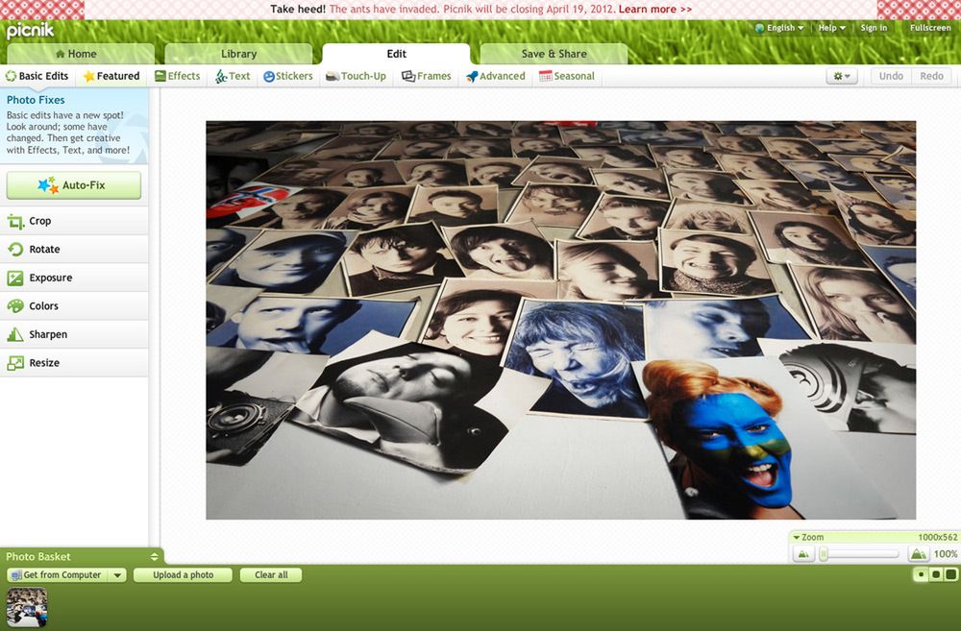Viewport: 961px width, 631px height.
Task: Click the zoom out mountain icon
Action: coord(803,554)
